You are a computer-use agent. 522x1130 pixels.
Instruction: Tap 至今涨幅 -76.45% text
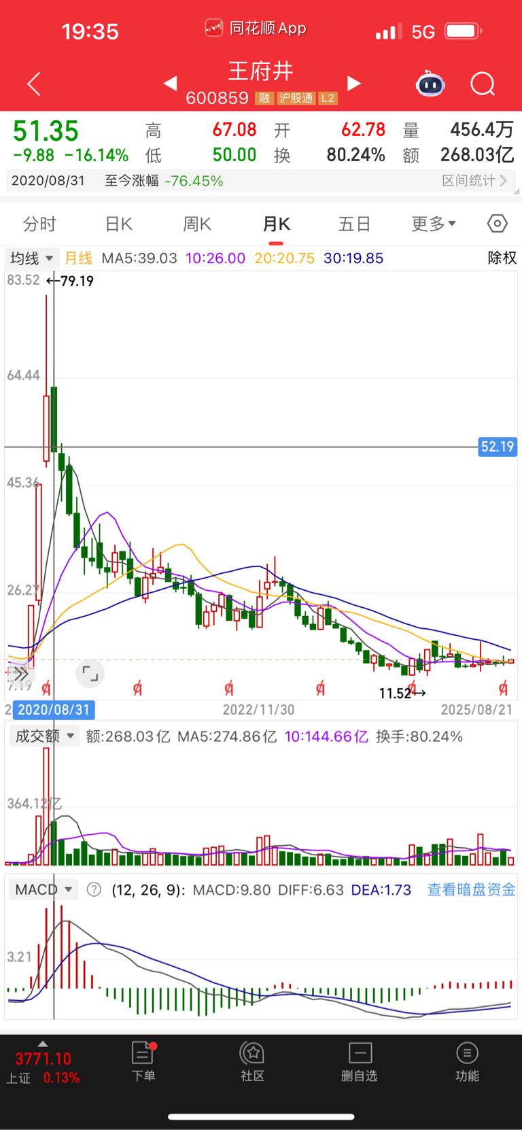tap(164, 181)
